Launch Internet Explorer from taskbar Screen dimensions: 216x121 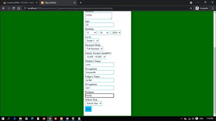15,119
